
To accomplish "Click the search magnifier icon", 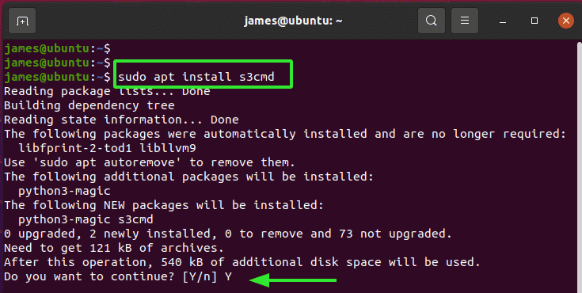I will (x=432, y=21).
